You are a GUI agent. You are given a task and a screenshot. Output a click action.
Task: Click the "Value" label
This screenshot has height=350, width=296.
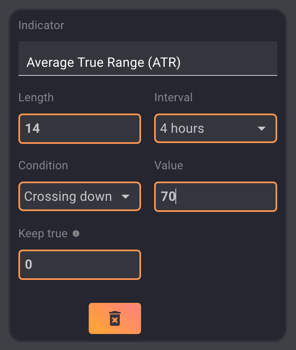pos(168,166)
